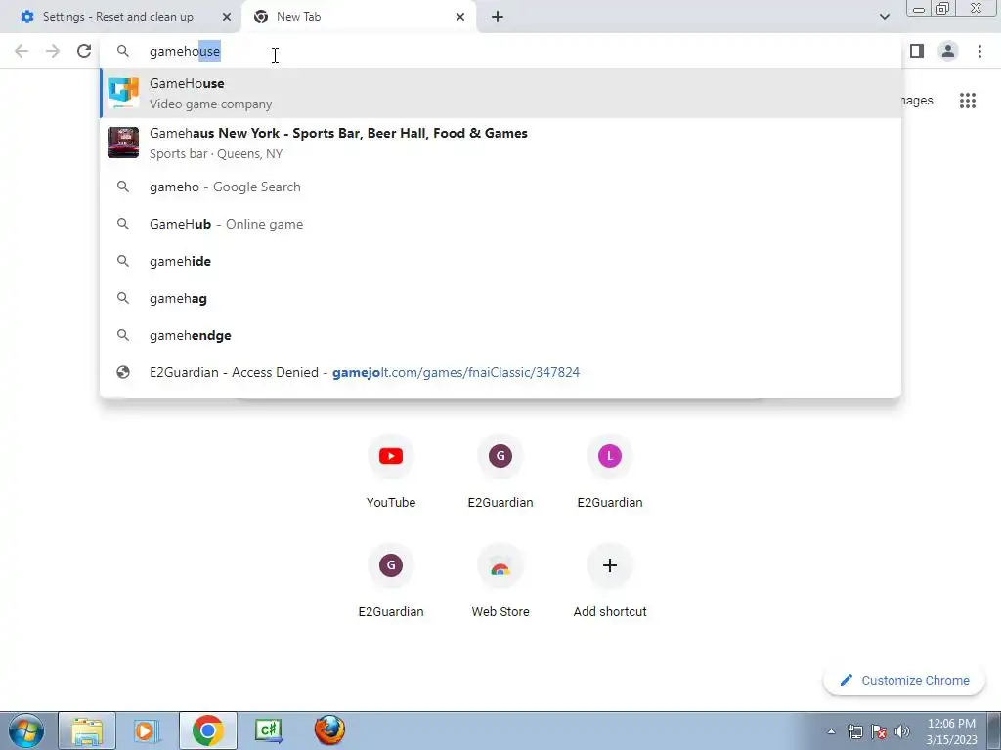Screen dimensions: 1001x750
Task: Choose the gamehide suggestion
Action: [500, 261]
